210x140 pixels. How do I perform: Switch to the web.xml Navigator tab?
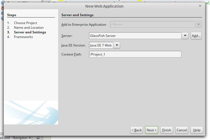coord(14,138)
